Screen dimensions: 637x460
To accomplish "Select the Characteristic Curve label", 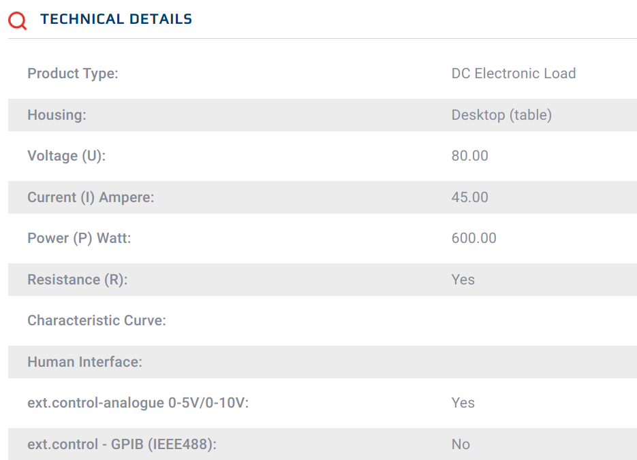I will coord(97,321).
